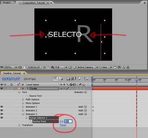Click the Live Update button in timeline

coord(55,79)
